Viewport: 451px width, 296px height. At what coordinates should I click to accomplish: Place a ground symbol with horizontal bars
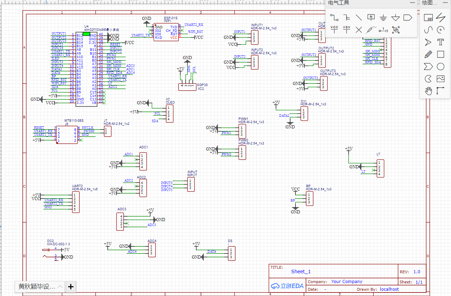[383, 17]
